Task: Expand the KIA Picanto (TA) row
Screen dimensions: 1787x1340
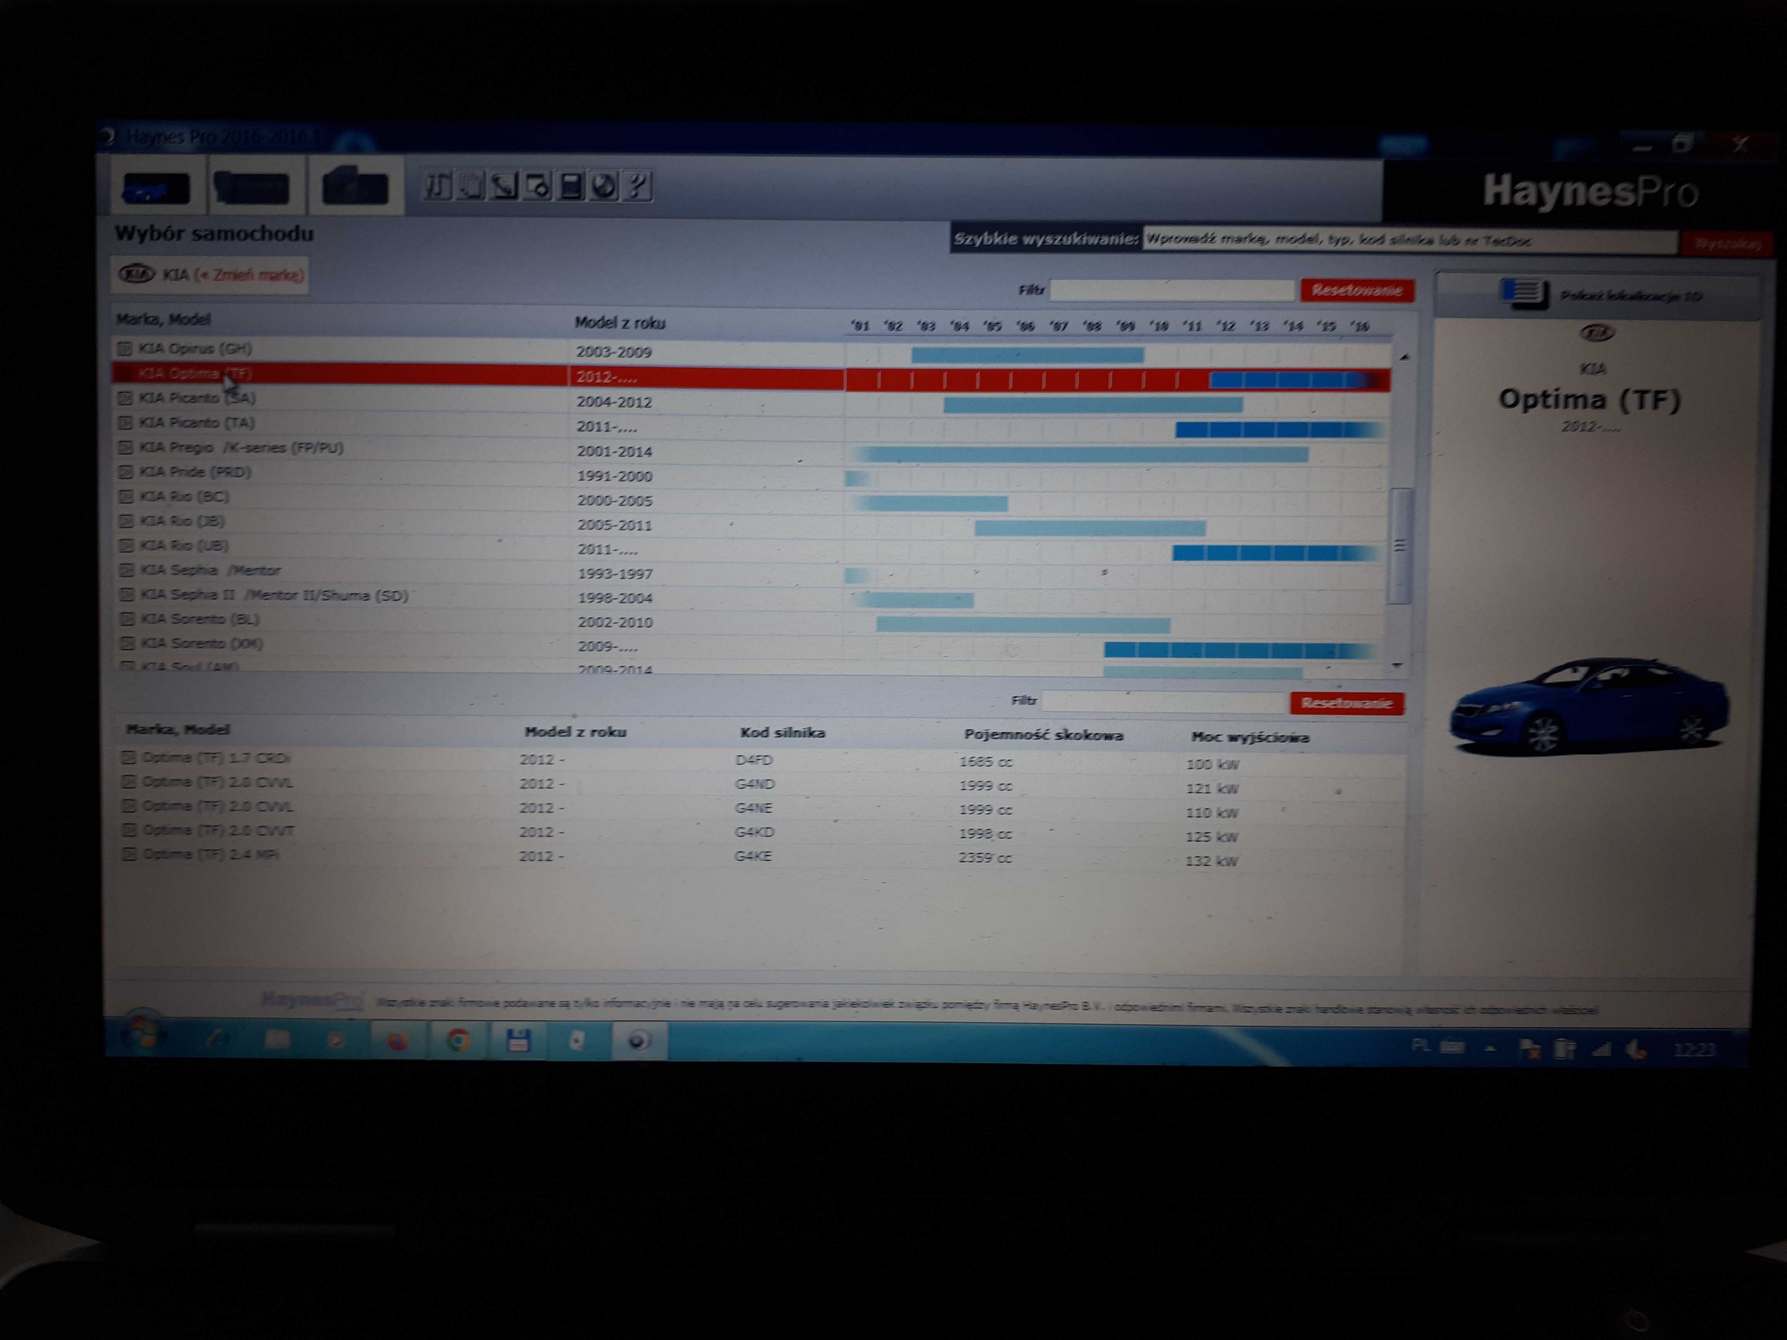Action: pyautogui.click(x=125, y=423)
